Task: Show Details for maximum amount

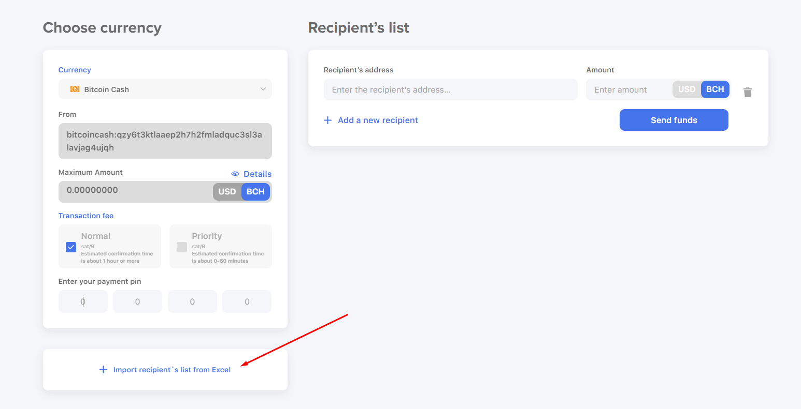Action: point(258,174)
